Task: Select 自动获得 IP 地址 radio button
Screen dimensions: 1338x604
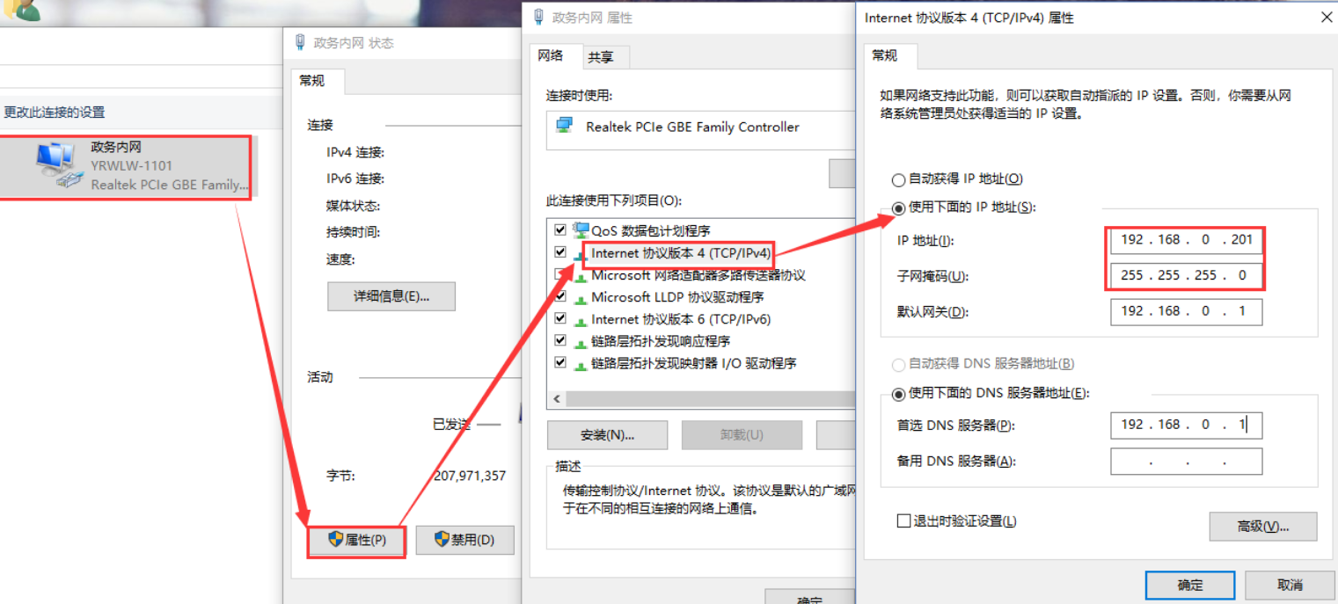Action: [898, 179]
